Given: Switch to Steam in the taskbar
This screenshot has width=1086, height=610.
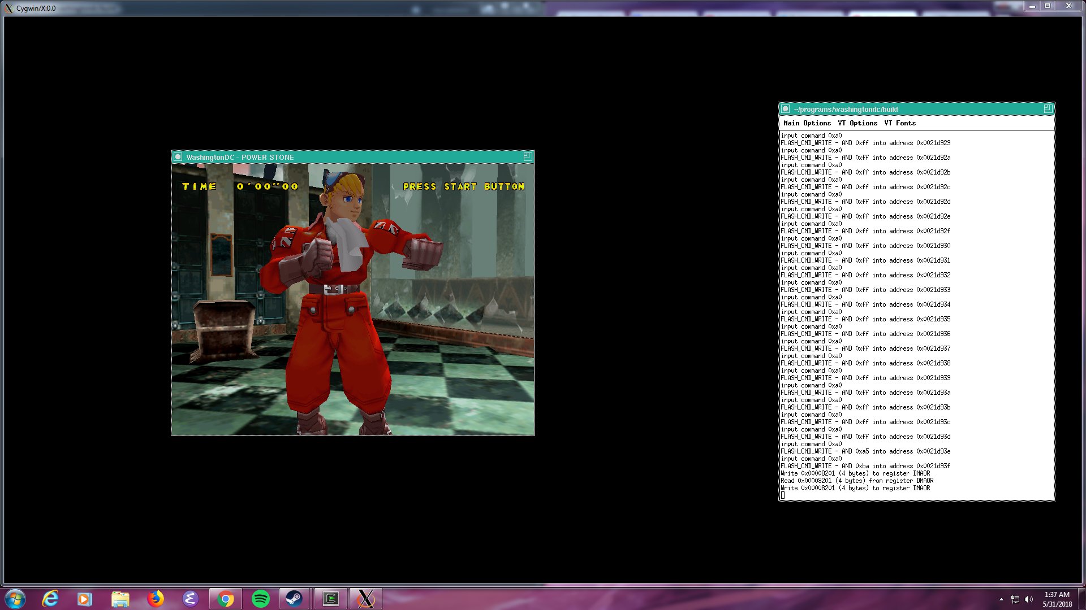Looking at the screenshot, I should 294,599.
